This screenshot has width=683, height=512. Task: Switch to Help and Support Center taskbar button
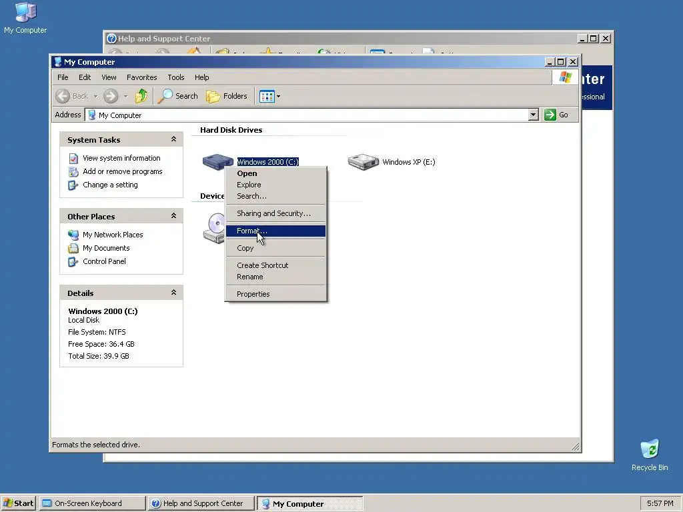coord(201,503)
